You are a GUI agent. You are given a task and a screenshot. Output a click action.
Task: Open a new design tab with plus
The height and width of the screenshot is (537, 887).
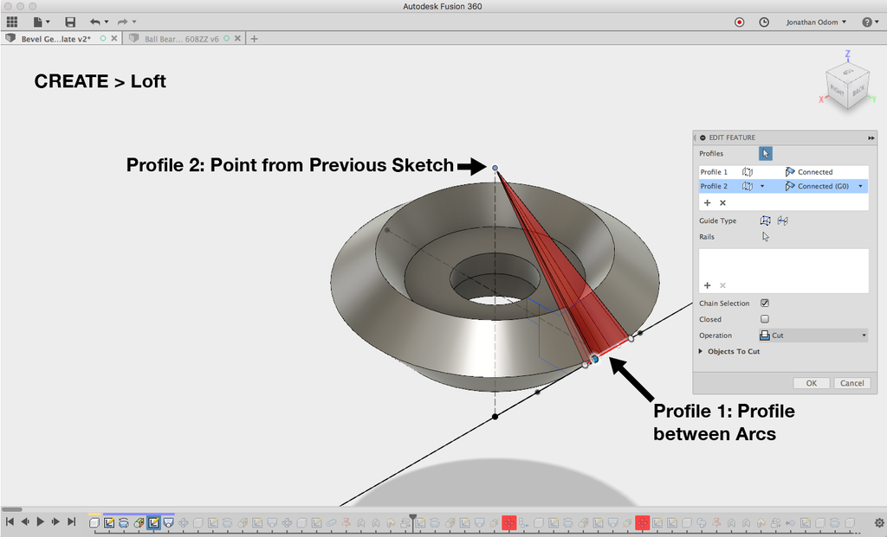coord(254,39)
